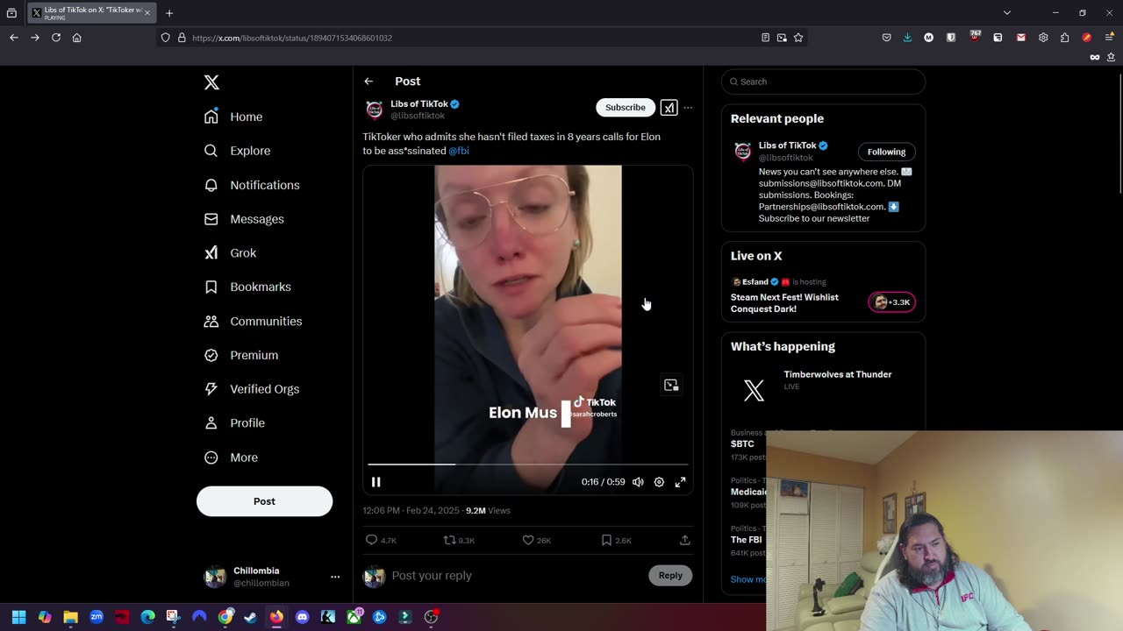1123x631 pixels.
Task: Click the Following button for Libs of TikTok
Action: (x=886, y=152)
